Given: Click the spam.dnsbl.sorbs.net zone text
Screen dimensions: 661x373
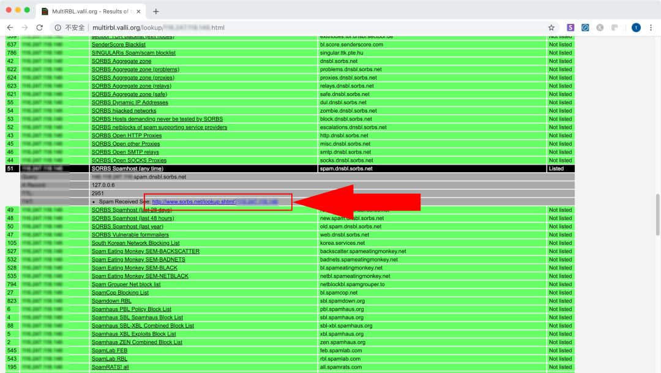Looking at the screenshot, I should point(346,168).
